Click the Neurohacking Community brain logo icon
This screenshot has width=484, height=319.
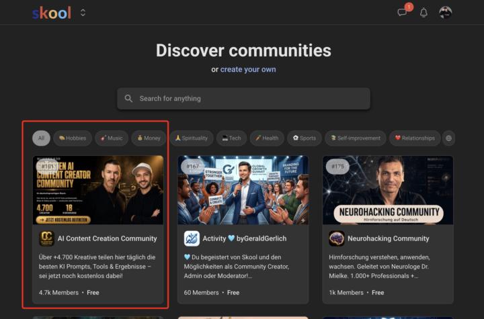[337, 238]
